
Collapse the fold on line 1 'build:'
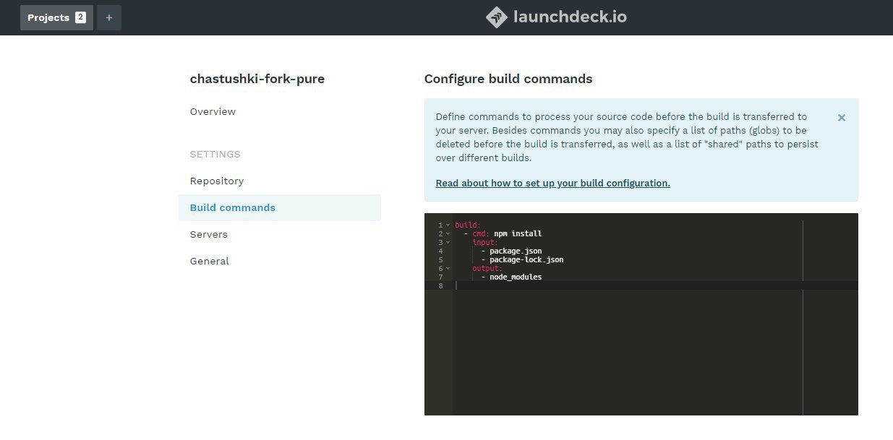448,225
